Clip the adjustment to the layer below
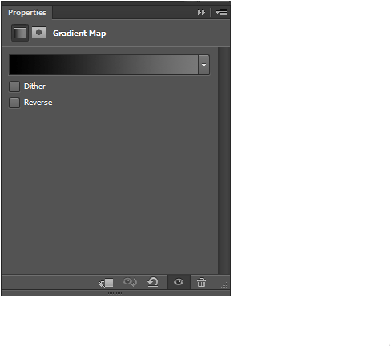The height and width of the screenshot is (346, 391). [x=106, y=283]
